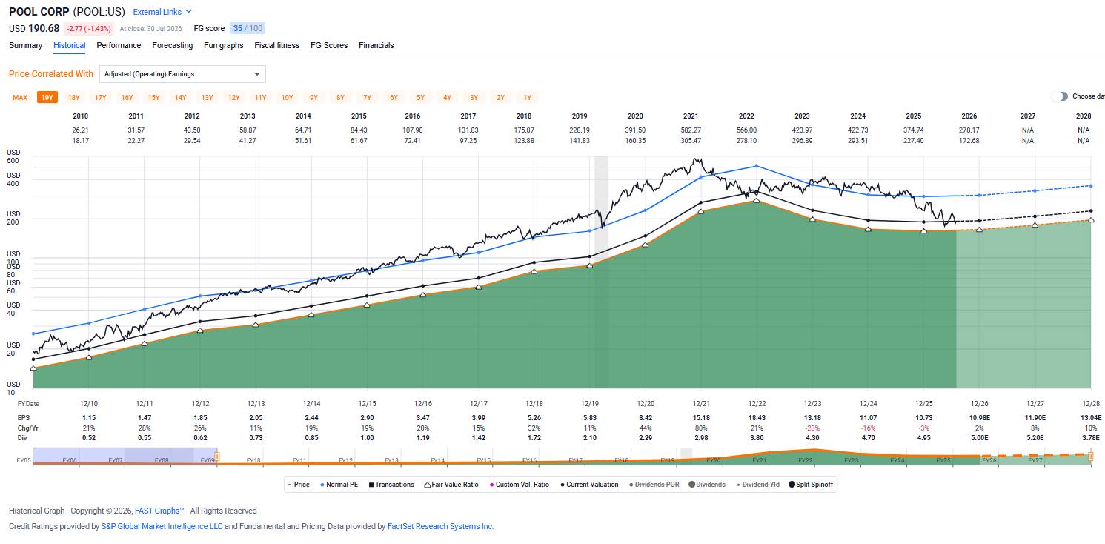Toggle the Fair Value Ratio legend item
Screen dimensions: 1105x544
click(451, 485)
